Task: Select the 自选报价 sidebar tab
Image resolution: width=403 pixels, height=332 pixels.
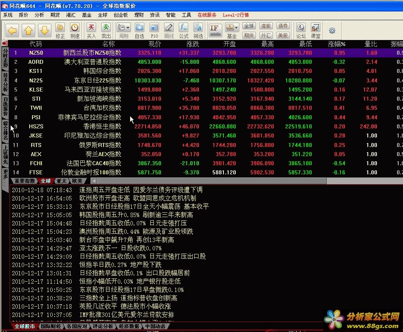Action: [5, 106]
